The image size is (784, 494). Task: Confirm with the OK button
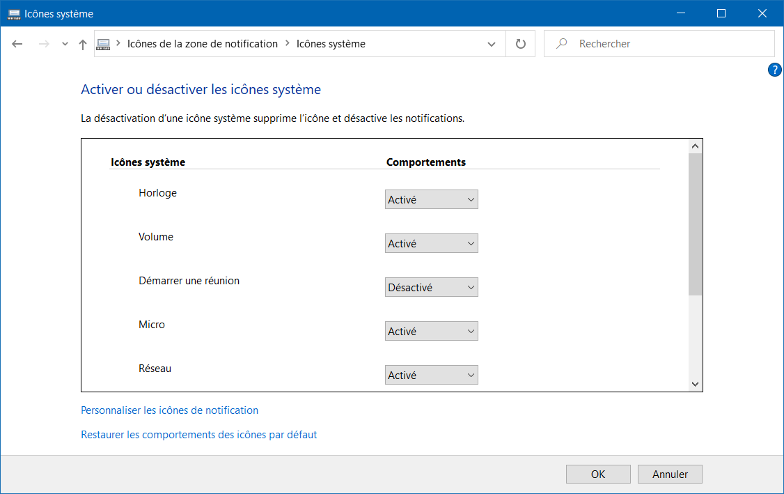point(598,474)
